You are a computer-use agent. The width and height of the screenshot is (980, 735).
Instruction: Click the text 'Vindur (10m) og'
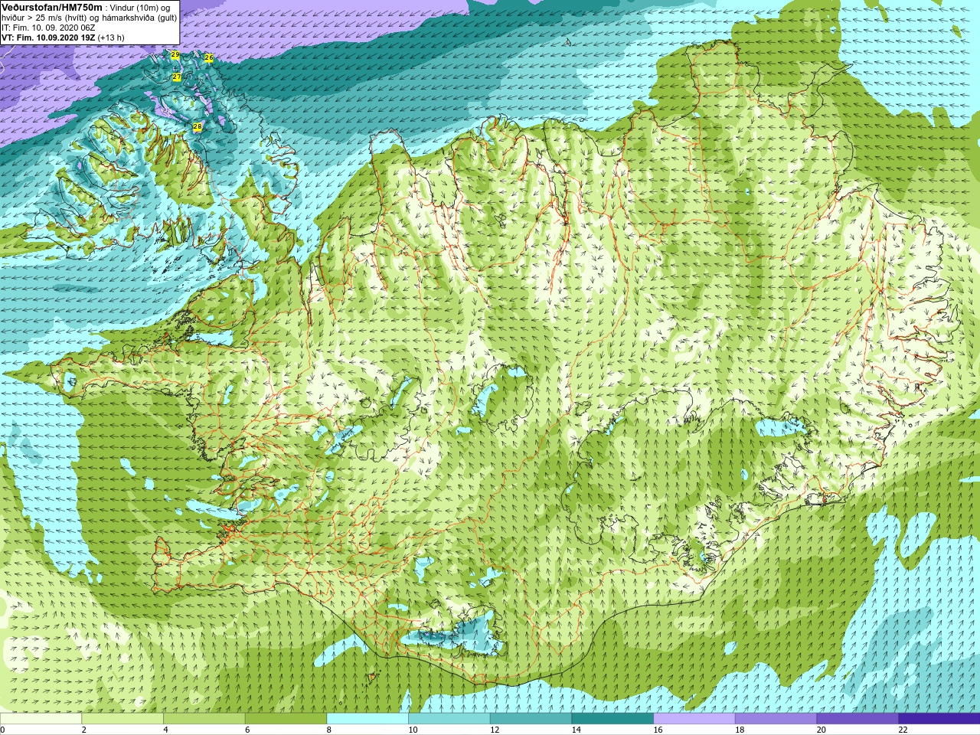click(141, 8)
